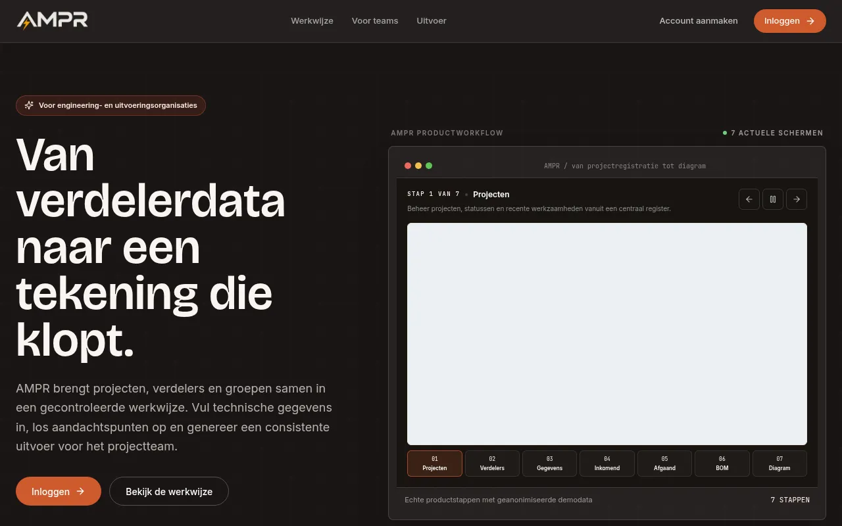Click 'Echte productstappen met geanonimiseerde demodata' text
This screenshot has width=842, height=526.
click(x=499, y=500)
